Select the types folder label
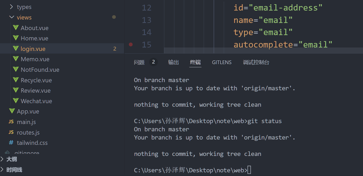Screen dimensions: 363x176 click(24, 7)
